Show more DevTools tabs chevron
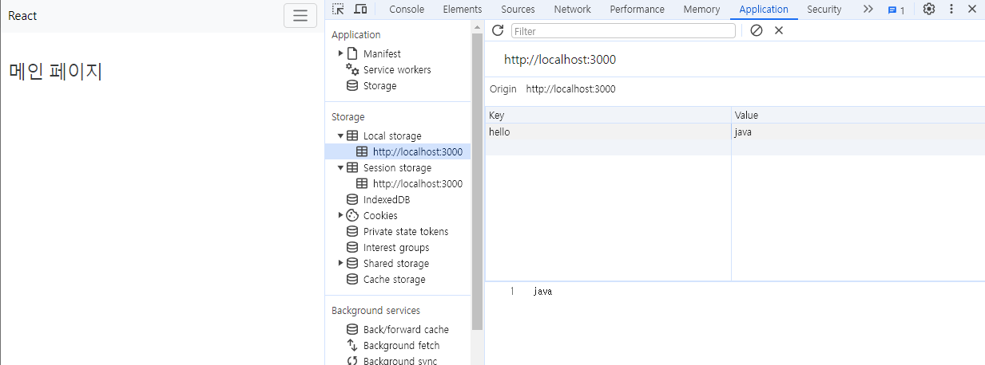Screen dimensions: 985x365 pyautogui.click(x=868, y=10)
